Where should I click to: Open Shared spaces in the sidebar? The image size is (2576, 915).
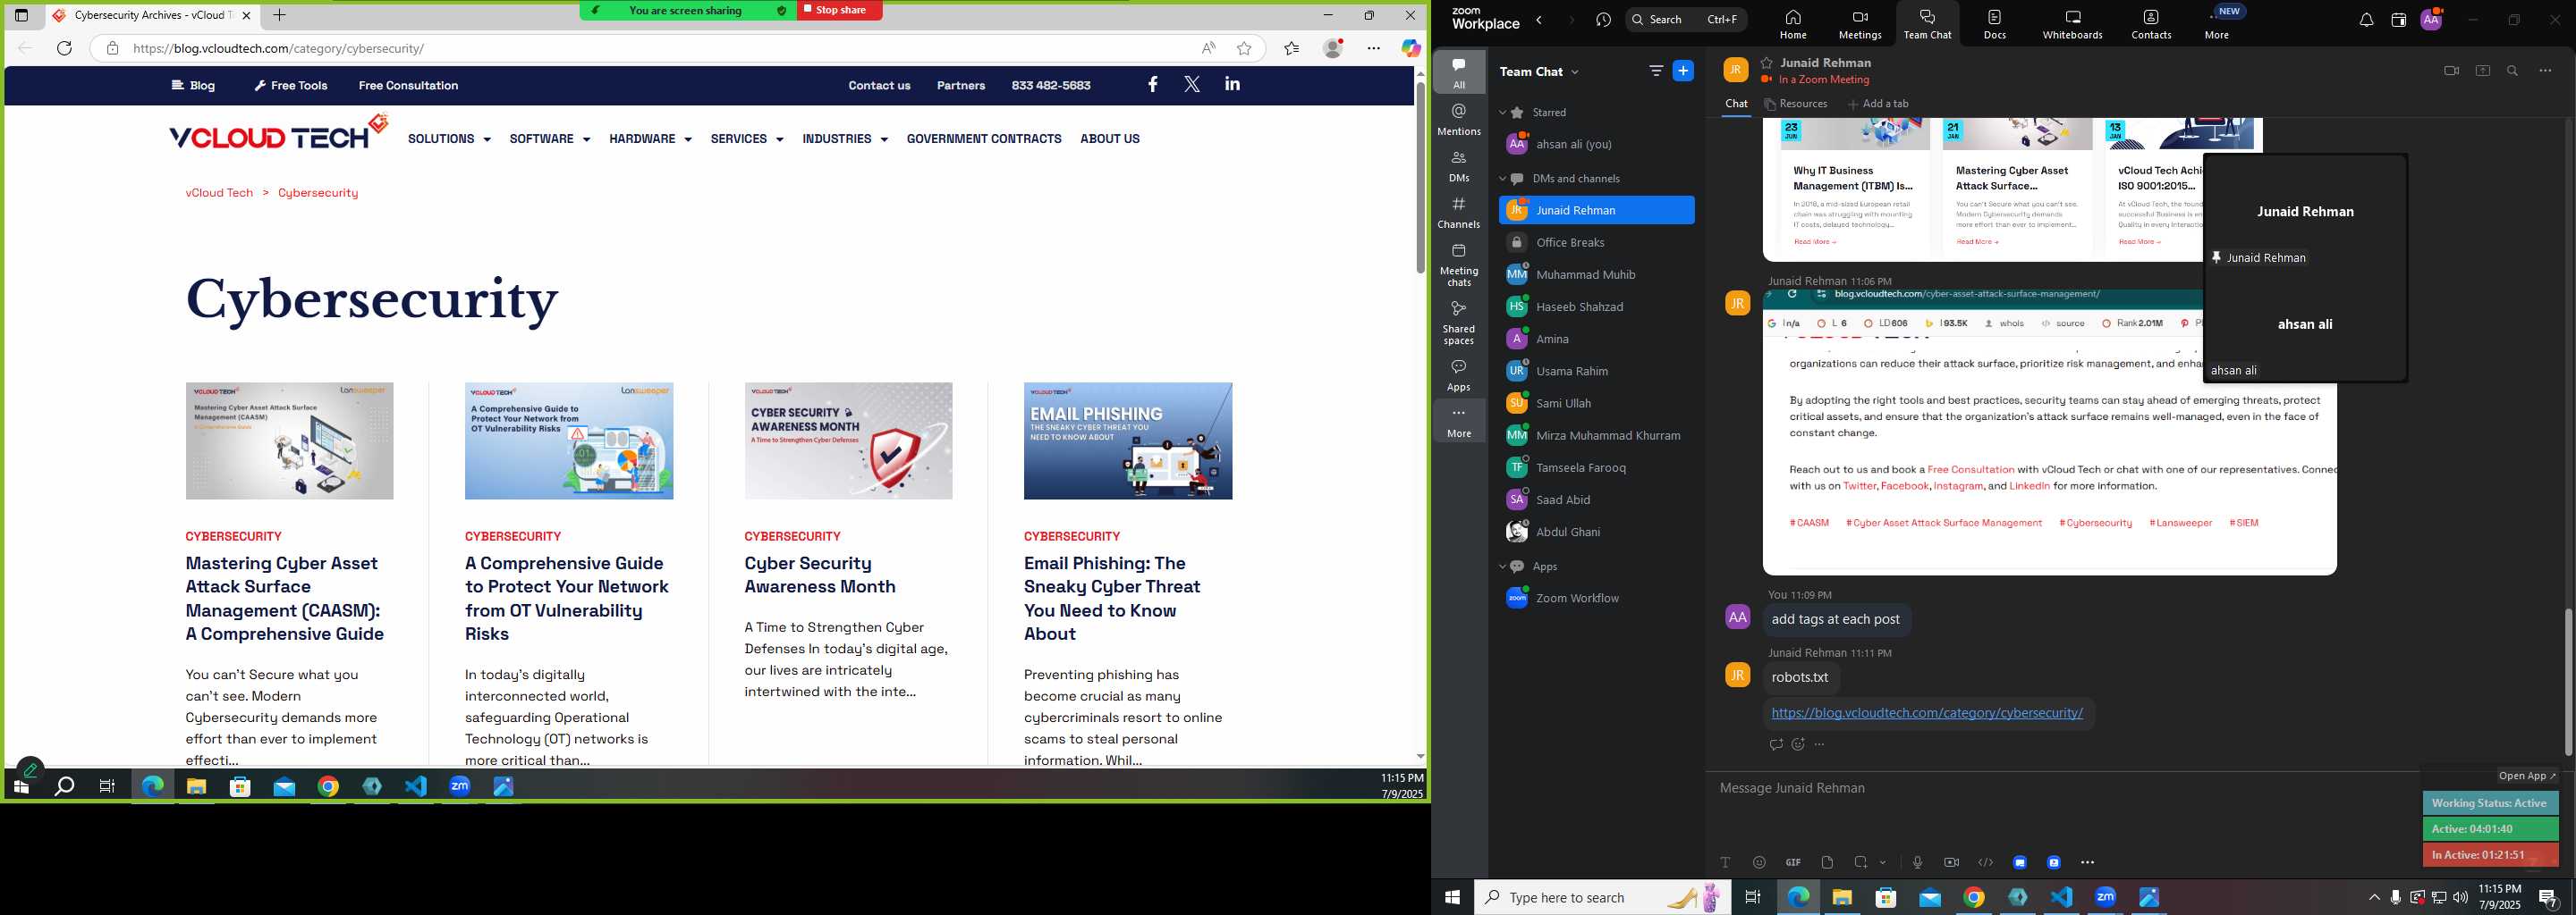pos(1459,322)
